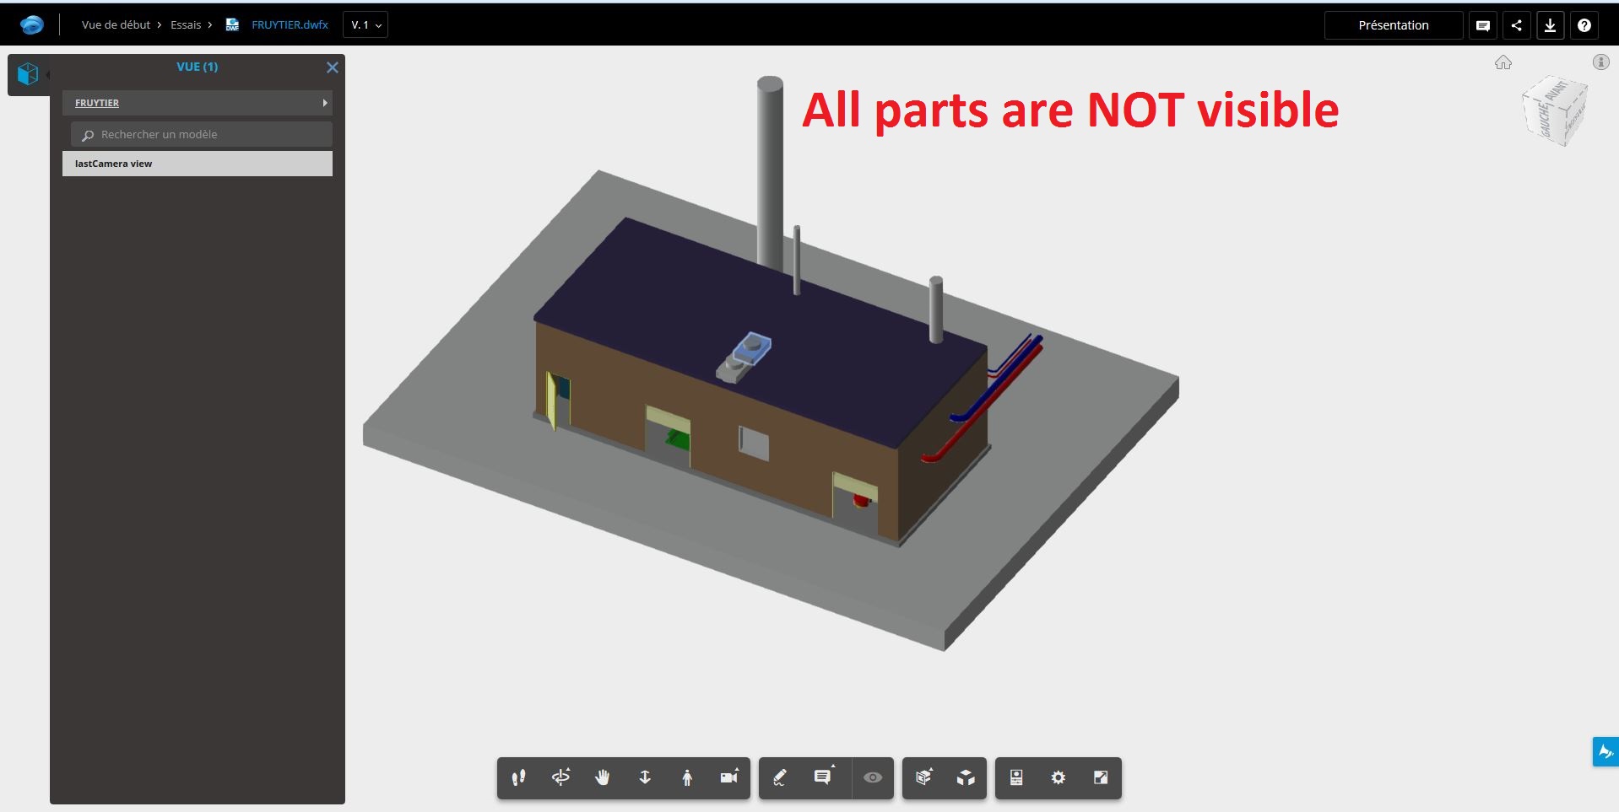Toggle object visibility with the eye icon

pos(873,778)
